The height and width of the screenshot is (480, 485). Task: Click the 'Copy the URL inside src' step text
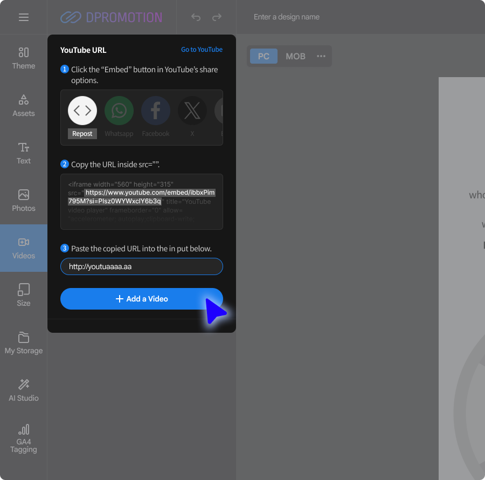click(x=115, y=164)
